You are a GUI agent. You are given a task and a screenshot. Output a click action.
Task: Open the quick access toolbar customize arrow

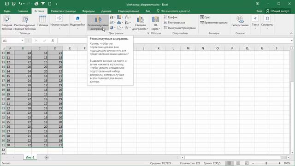56,4
